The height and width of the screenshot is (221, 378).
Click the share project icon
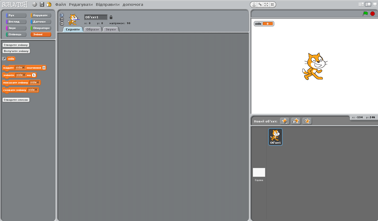click(49, 5)
